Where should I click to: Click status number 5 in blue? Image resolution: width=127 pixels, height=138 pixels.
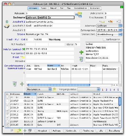[118, 90]
